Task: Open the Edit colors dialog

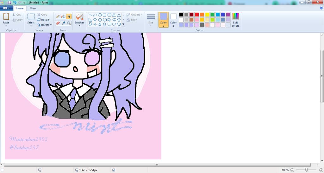Action: [x=235, y=20]
